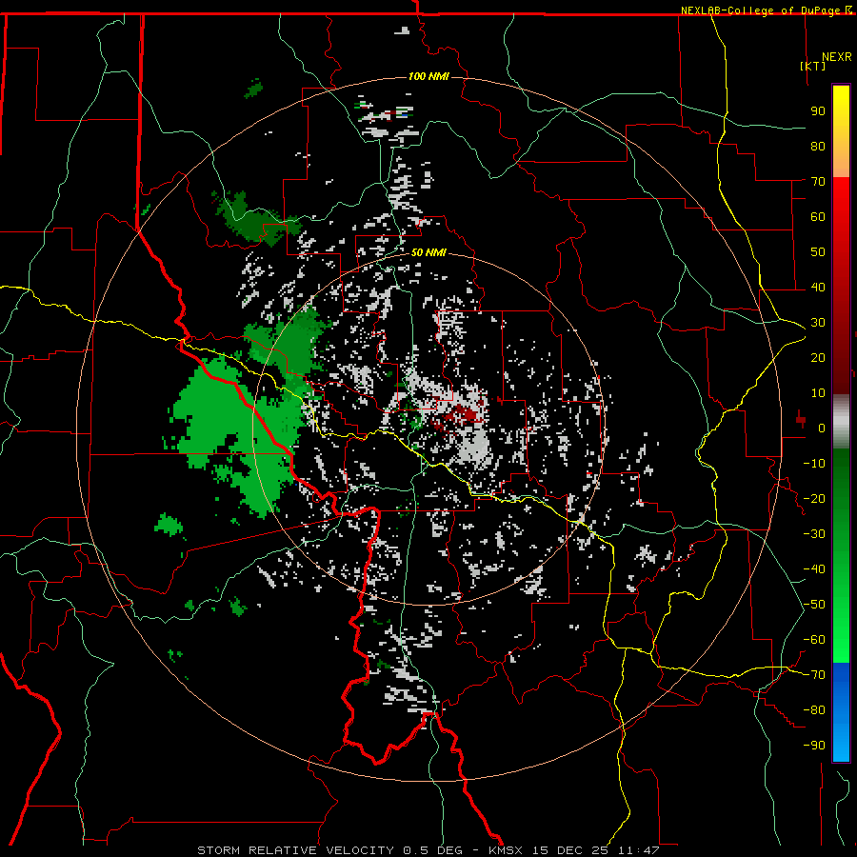Click the storm relative velocity caption at bottom
This screenshot has height=857, width=857.
click(428, 850)
